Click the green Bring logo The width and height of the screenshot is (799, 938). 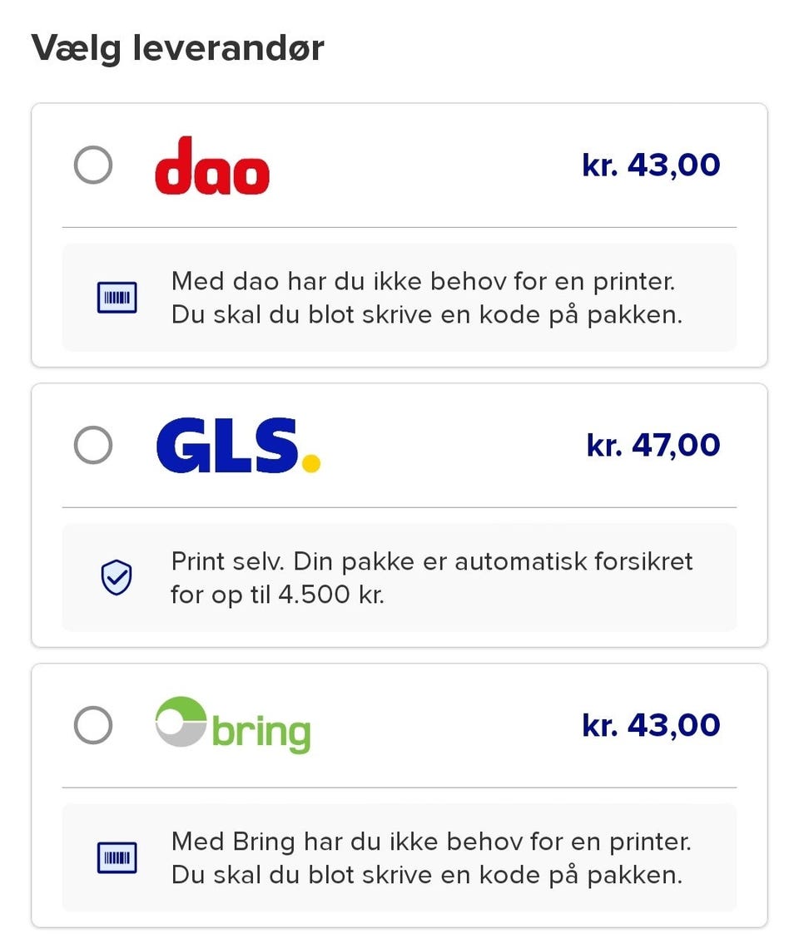(233, 725)
